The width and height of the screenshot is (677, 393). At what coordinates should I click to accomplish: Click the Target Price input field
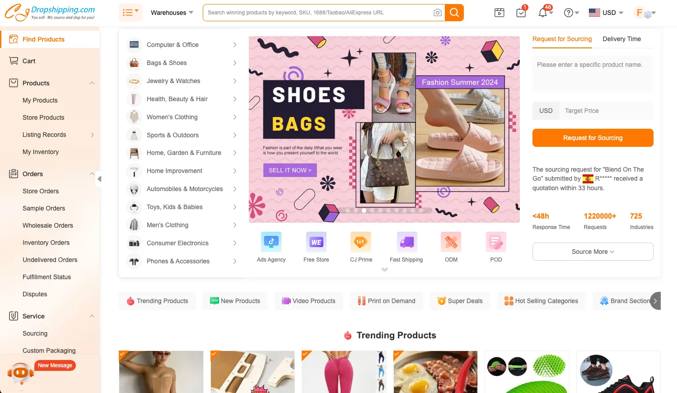pyautogui.click(x=606, y=111)
